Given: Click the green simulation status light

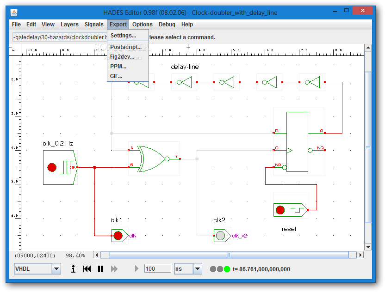Looking at the screenshot, I should [x=227, y=269].
